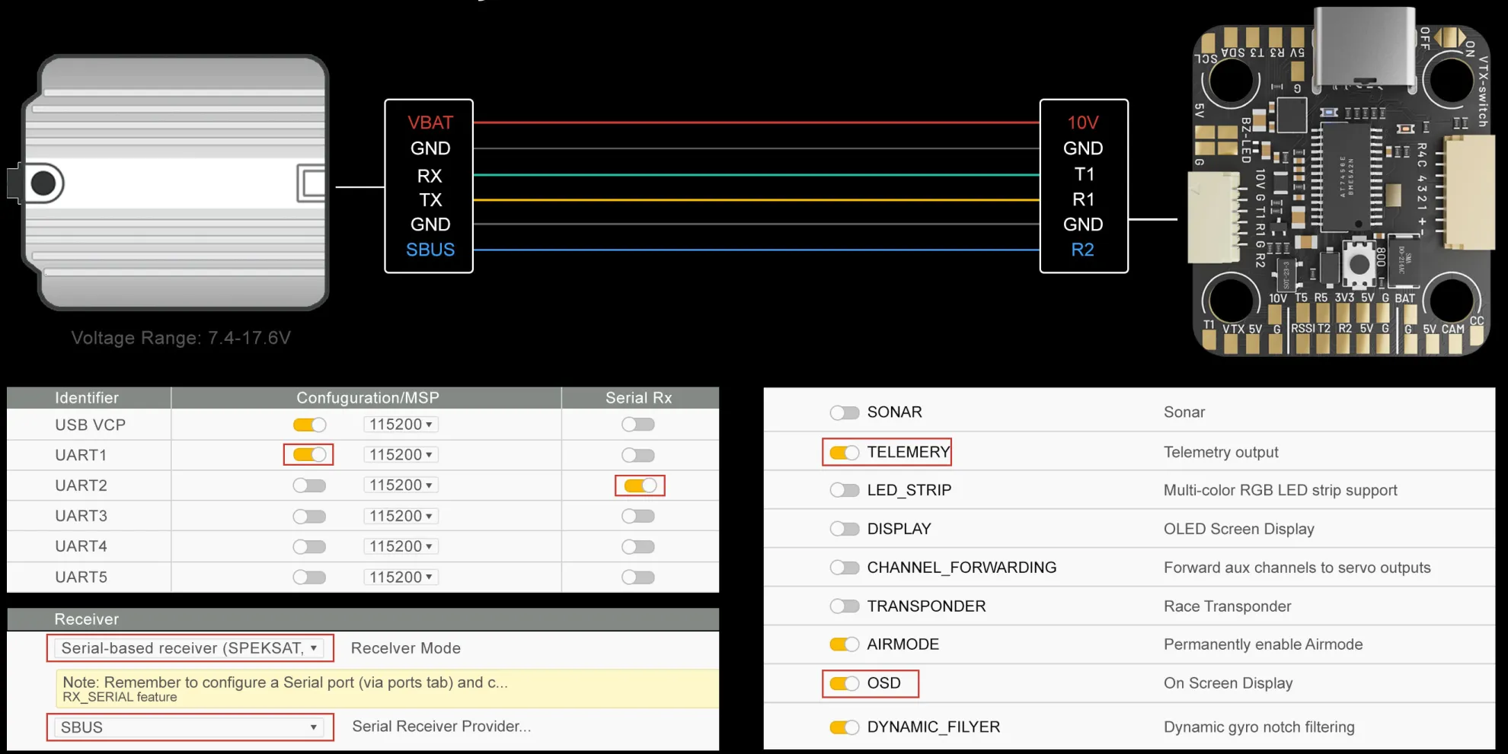Click the Serial Rx column header

638,398
